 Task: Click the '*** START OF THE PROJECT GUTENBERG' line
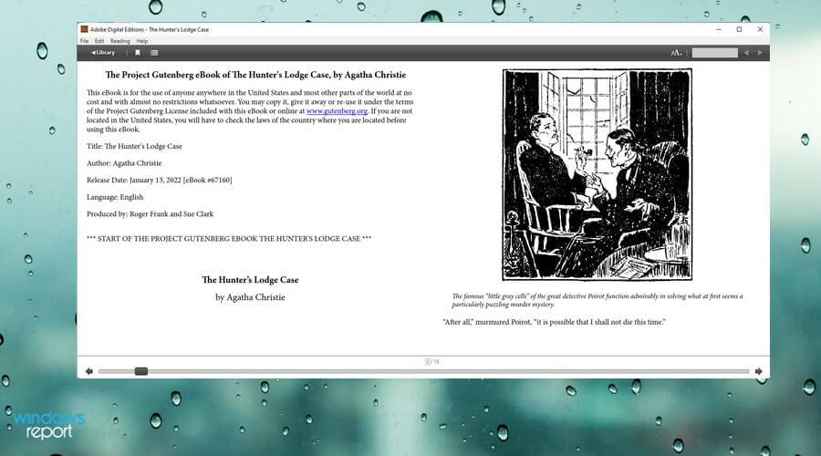tap(229, 238)
